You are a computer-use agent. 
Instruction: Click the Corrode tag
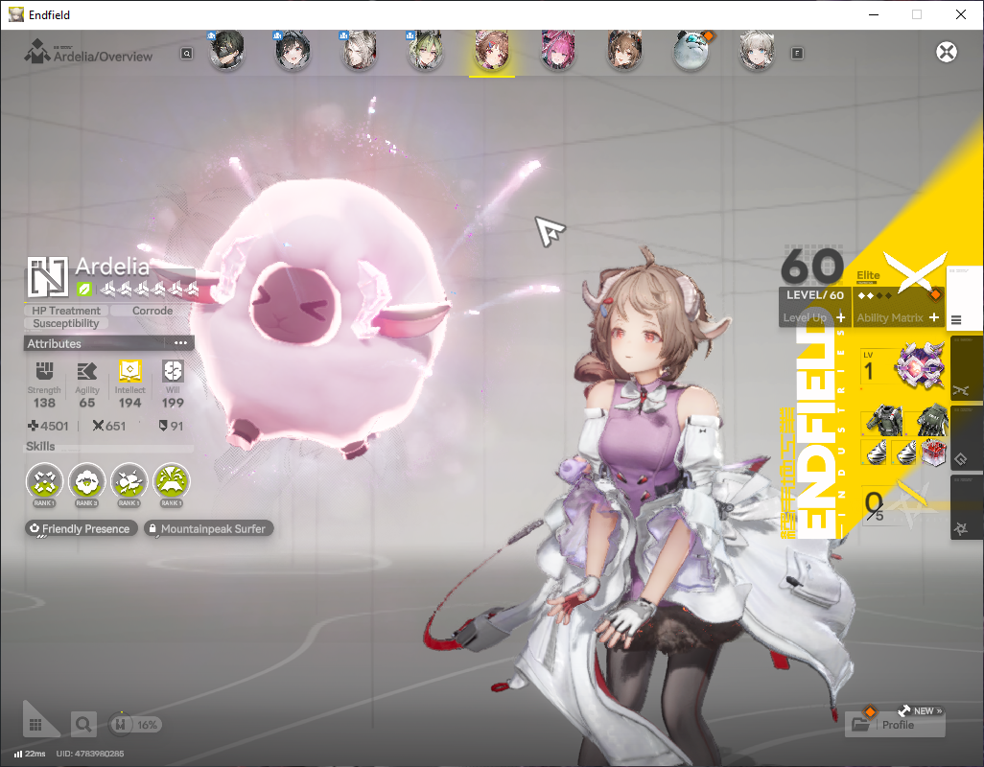coord(152,311)
